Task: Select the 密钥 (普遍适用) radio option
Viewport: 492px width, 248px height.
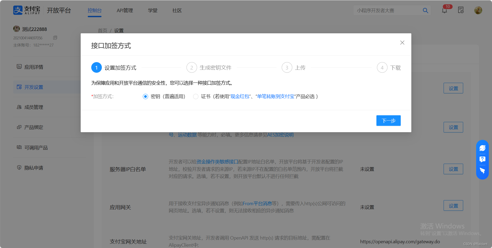Action: pyautogui.click(x=145, y=97)
